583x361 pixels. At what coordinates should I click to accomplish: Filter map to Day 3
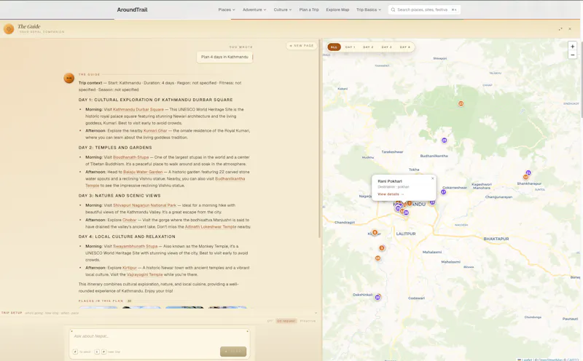click(387, 47)
